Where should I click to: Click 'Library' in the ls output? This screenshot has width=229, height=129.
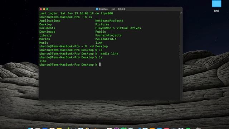click(45, 35)
